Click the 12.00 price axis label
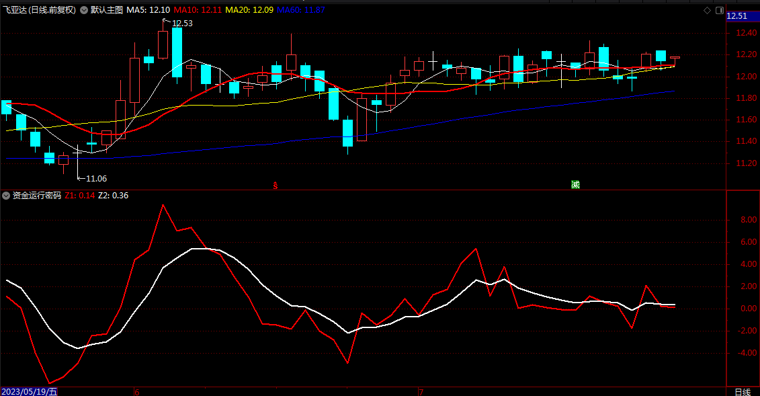This screenshot has width=760, height=396. (746, 77)
